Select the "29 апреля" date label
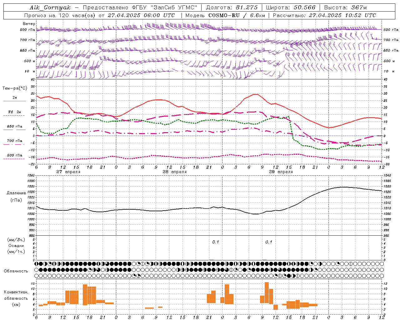The height and width of the screenshot is (320, 400). [281, 172]
